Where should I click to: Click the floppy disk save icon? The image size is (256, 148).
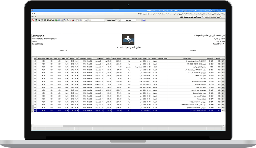point(47,20)
